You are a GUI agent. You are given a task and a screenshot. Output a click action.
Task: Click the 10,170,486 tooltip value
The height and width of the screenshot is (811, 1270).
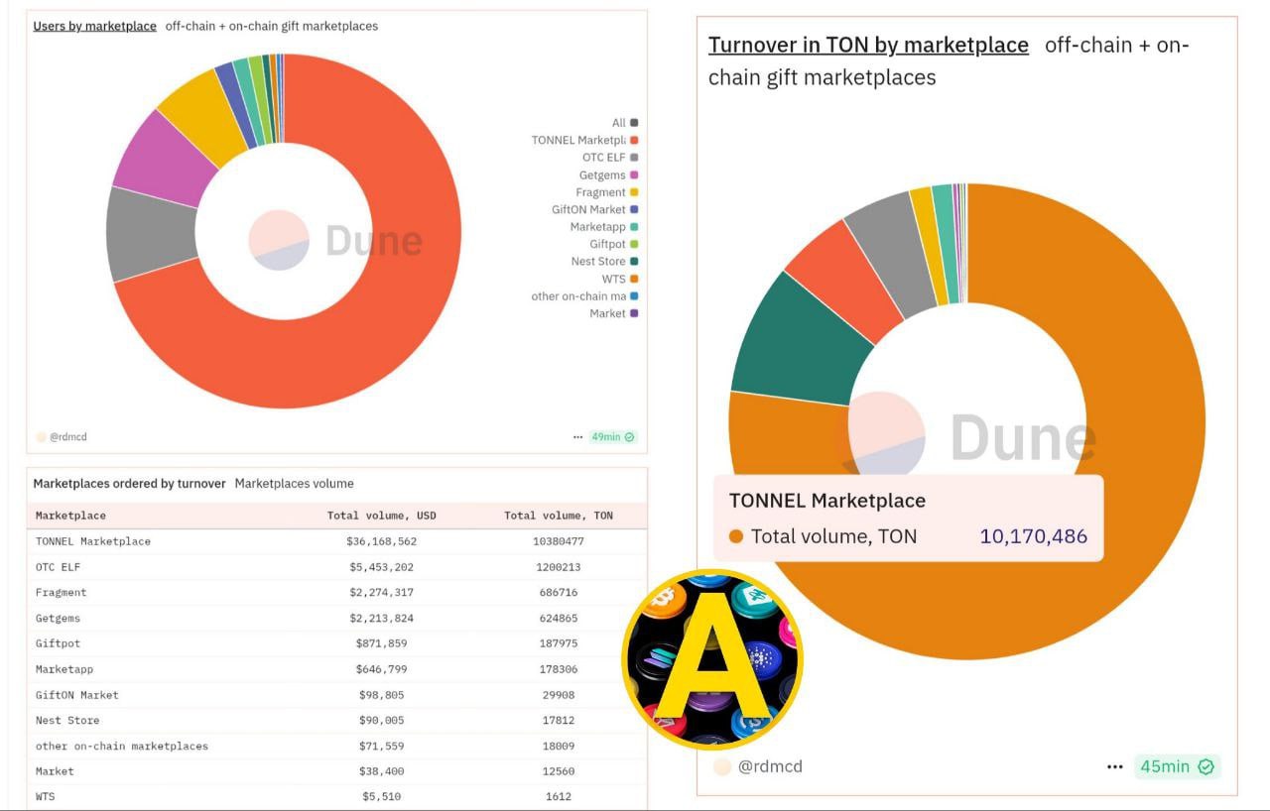tap(1033, 536)
